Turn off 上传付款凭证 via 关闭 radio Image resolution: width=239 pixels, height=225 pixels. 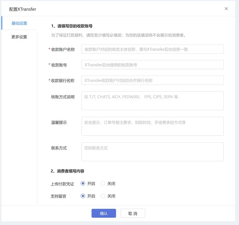[103, 184]
